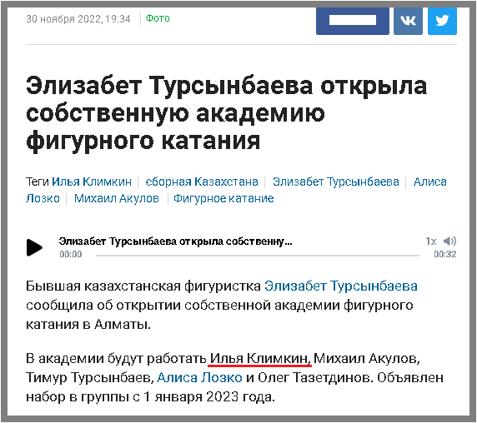Click the audio track title text
The image size is (477, 423).
coord(175,241)
